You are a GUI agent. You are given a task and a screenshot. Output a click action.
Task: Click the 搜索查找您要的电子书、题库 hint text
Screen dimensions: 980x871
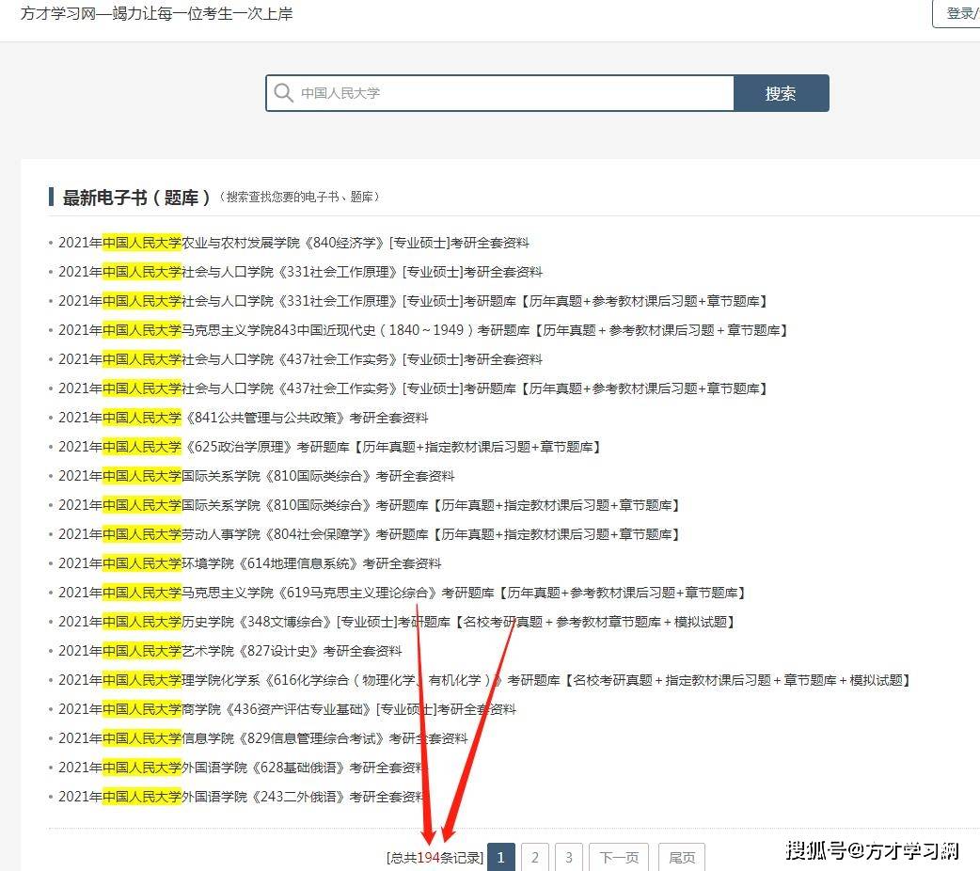pos(299,198)
